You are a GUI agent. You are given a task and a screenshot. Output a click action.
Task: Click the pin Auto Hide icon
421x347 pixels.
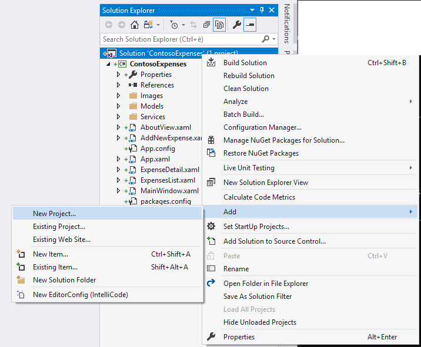pos(262,10)
